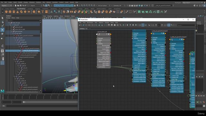Image resolution: width=206 pixels, height=116 pixels.
Task: Choose the Select tool in toolbox
Action: pyautogui.click(x=2, y=18)
